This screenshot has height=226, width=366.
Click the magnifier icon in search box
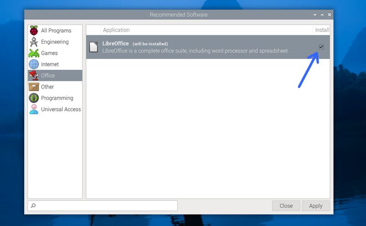pyautogui.click(x=33, y=205)
